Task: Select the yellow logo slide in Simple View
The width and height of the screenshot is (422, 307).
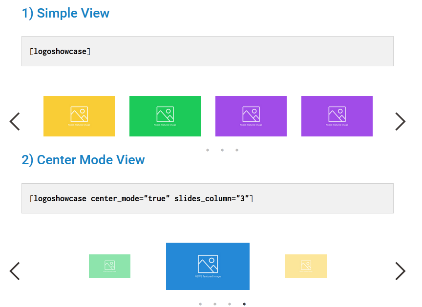Action: (x=79, y=116)
